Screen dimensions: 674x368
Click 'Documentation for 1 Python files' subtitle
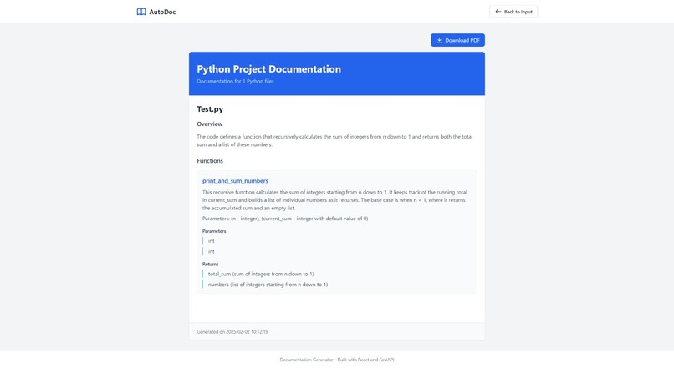pos(235,81)
